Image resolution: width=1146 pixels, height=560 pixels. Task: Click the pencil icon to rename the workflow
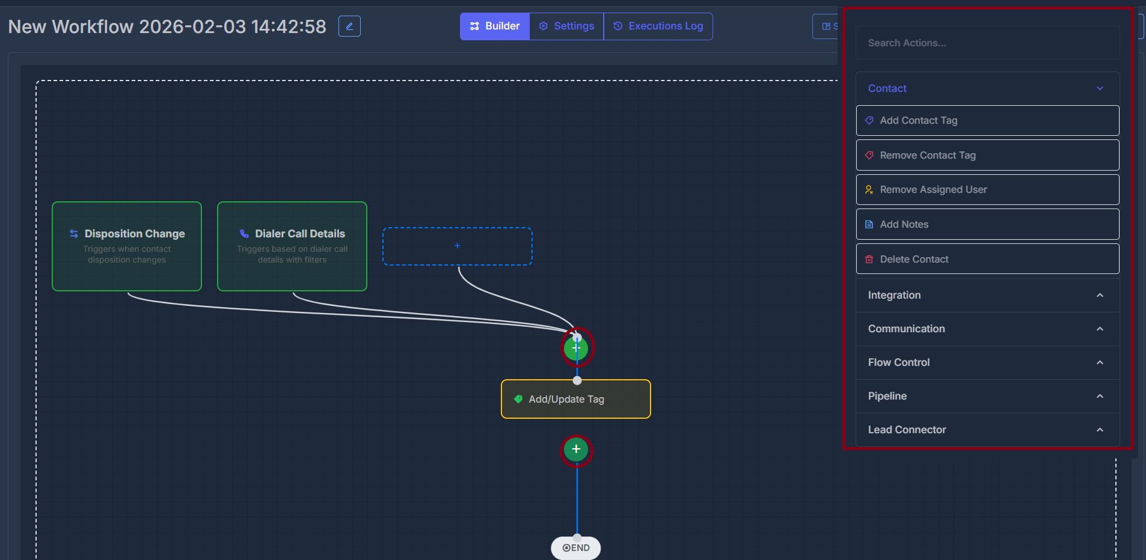[x=349, y=26]
